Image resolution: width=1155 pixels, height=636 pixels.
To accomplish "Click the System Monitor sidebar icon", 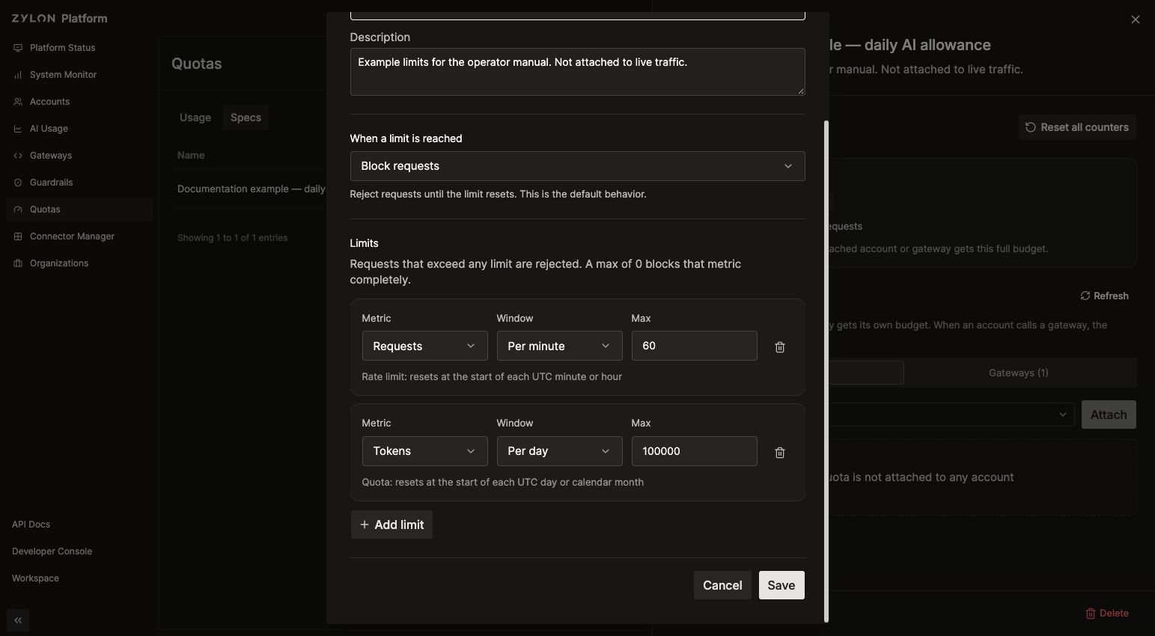I will coord(18,75).
